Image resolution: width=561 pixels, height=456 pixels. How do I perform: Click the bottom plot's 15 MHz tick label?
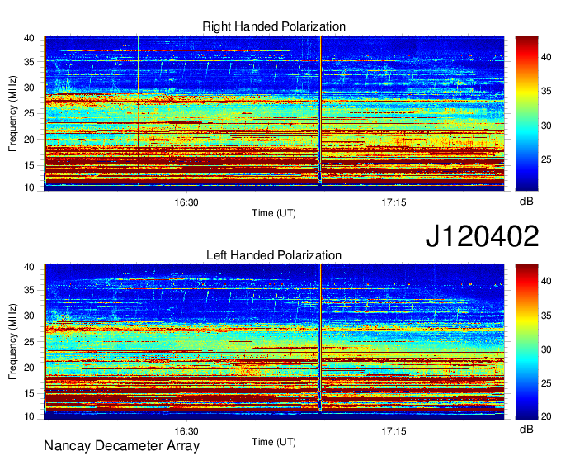click(x=29, y=393)
